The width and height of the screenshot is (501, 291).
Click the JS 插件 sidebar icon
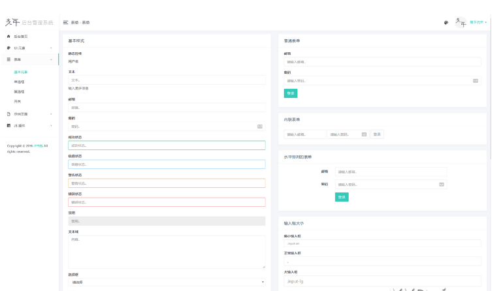tap(8, 125)
